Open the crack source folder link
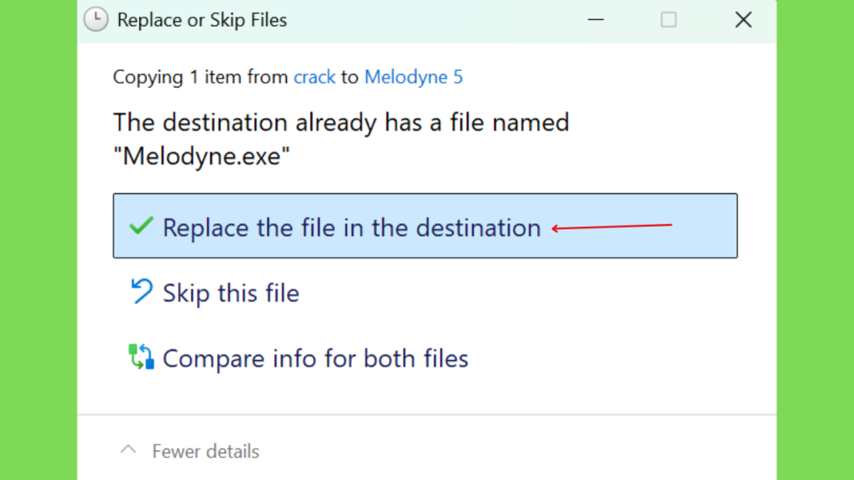854x480 pixels. click(x=314, y=77)
